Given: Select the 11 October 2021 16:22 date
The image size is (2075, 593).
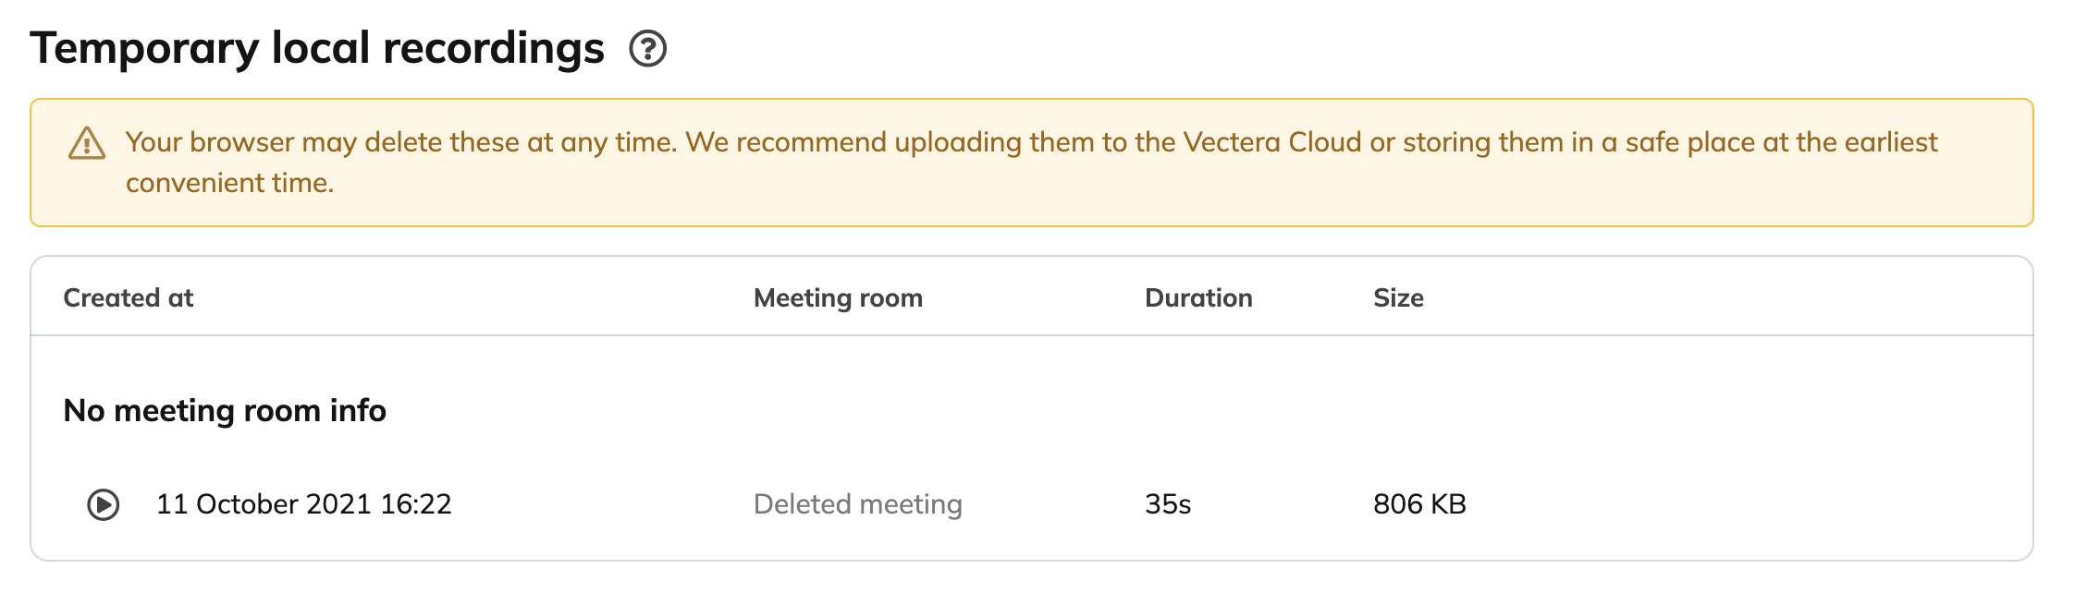Looking at the screenshot, I should 304,504.
